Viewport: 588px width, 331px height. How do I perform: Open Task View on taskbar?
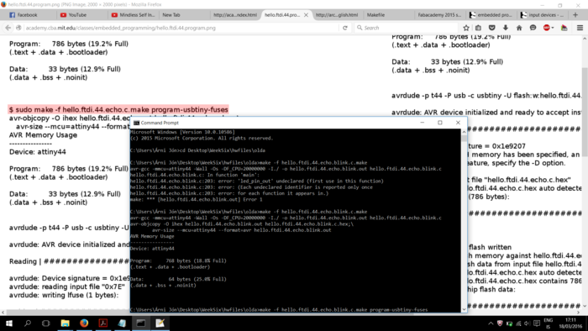45,323
